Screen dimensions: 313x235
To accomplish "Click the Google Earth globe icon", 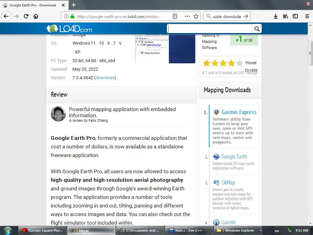I will [x=216, y=156].
